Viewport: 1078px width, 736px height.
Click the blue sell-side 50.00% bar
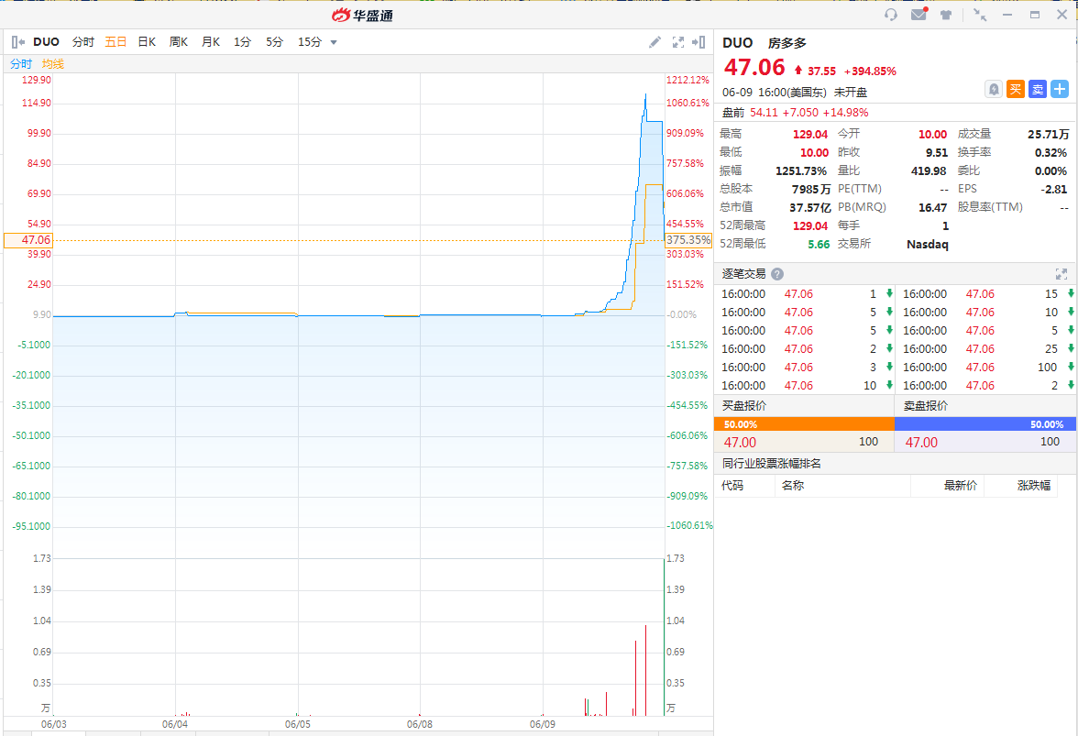coord(985,424)
